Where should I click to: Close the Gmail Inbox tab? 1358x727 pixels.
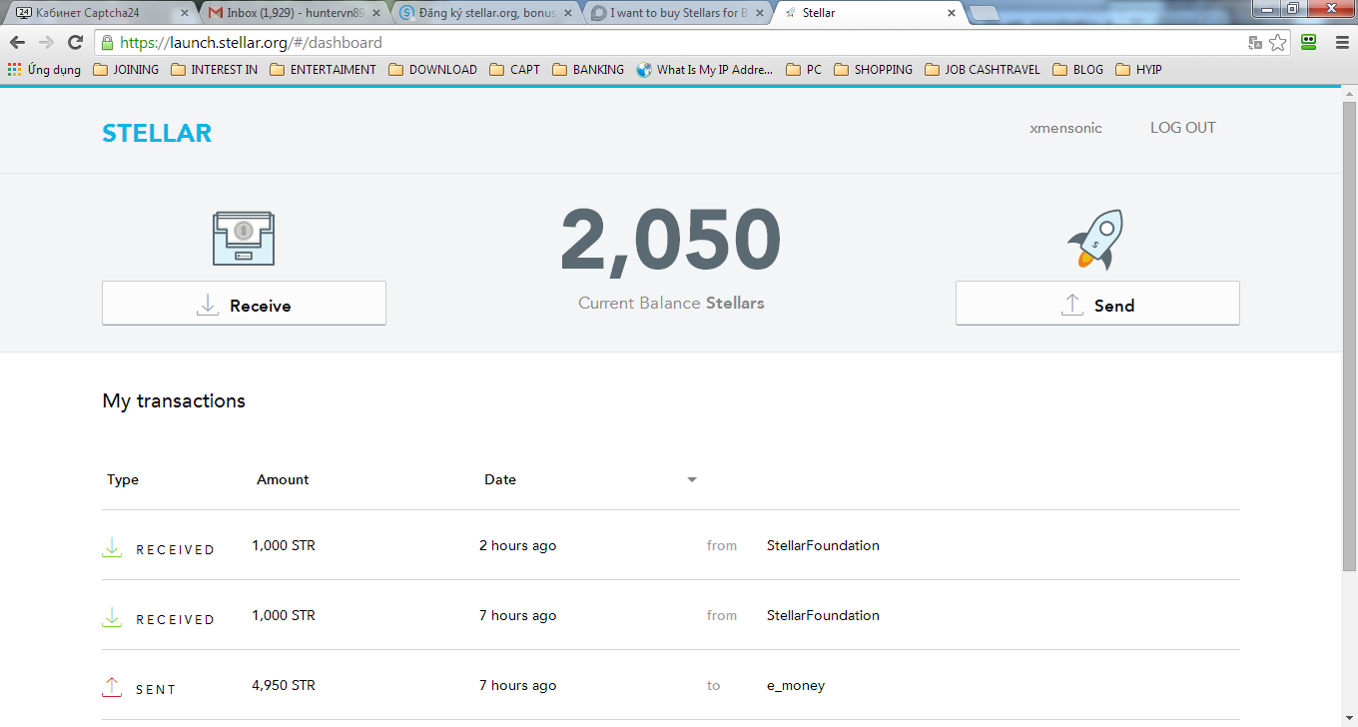click(375, 13)
